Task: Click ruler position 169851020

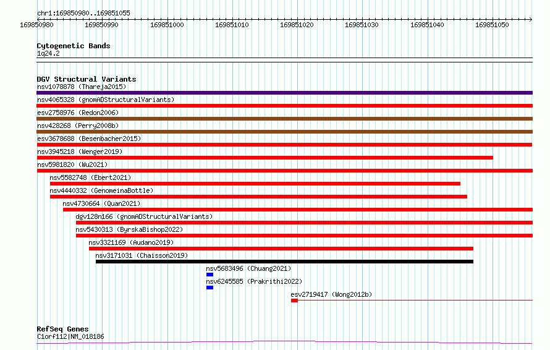Action: tap(297, 25)
